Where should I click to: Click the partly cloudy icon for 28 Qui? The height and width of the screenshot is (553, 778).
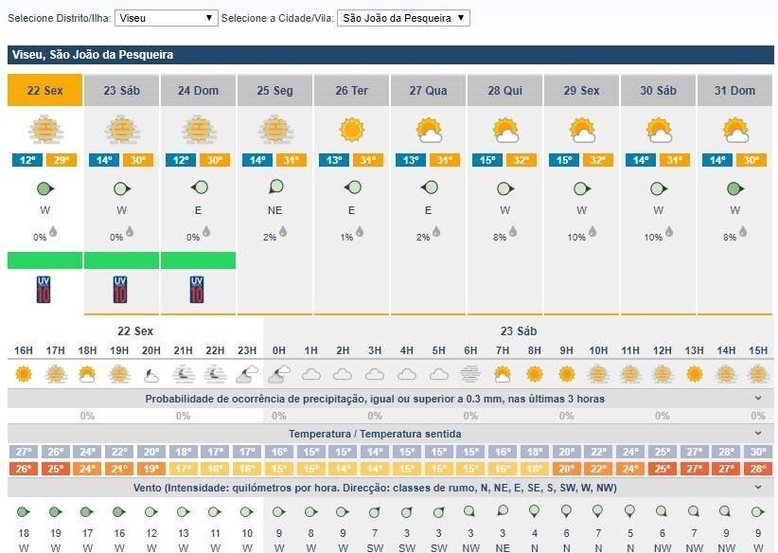[x=504, y=130]
